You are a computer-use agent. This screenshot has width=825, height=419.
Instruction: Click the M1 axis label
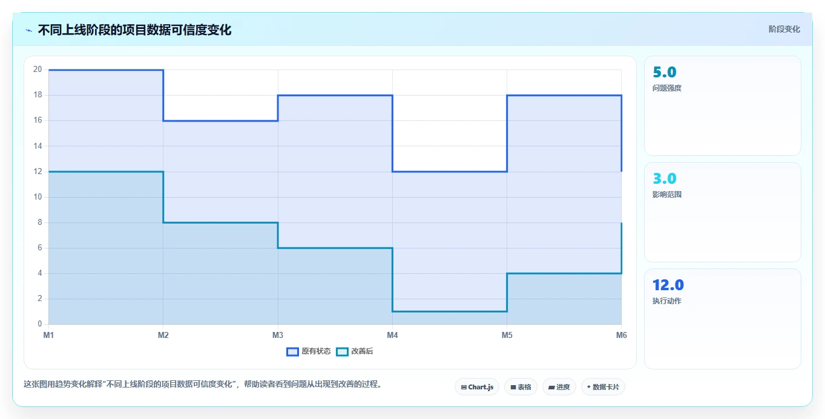click(48, 334)
